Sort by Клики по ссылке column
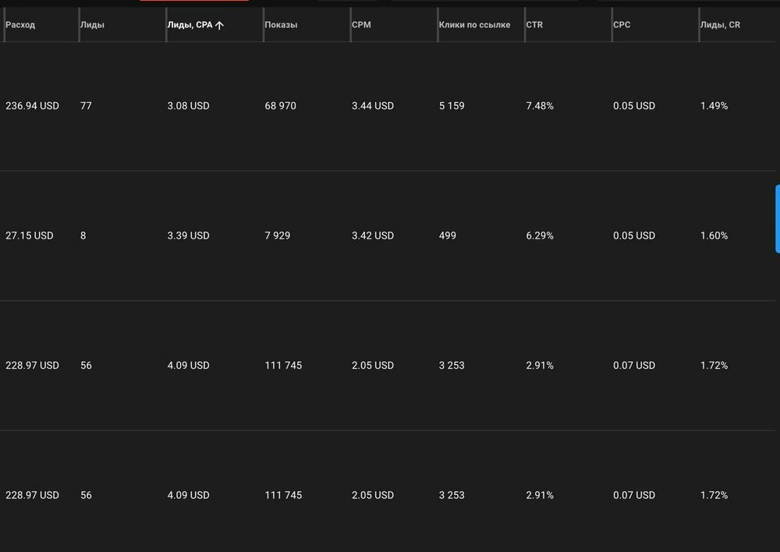This screenshot has height=552, width=780. pos(474,25)
